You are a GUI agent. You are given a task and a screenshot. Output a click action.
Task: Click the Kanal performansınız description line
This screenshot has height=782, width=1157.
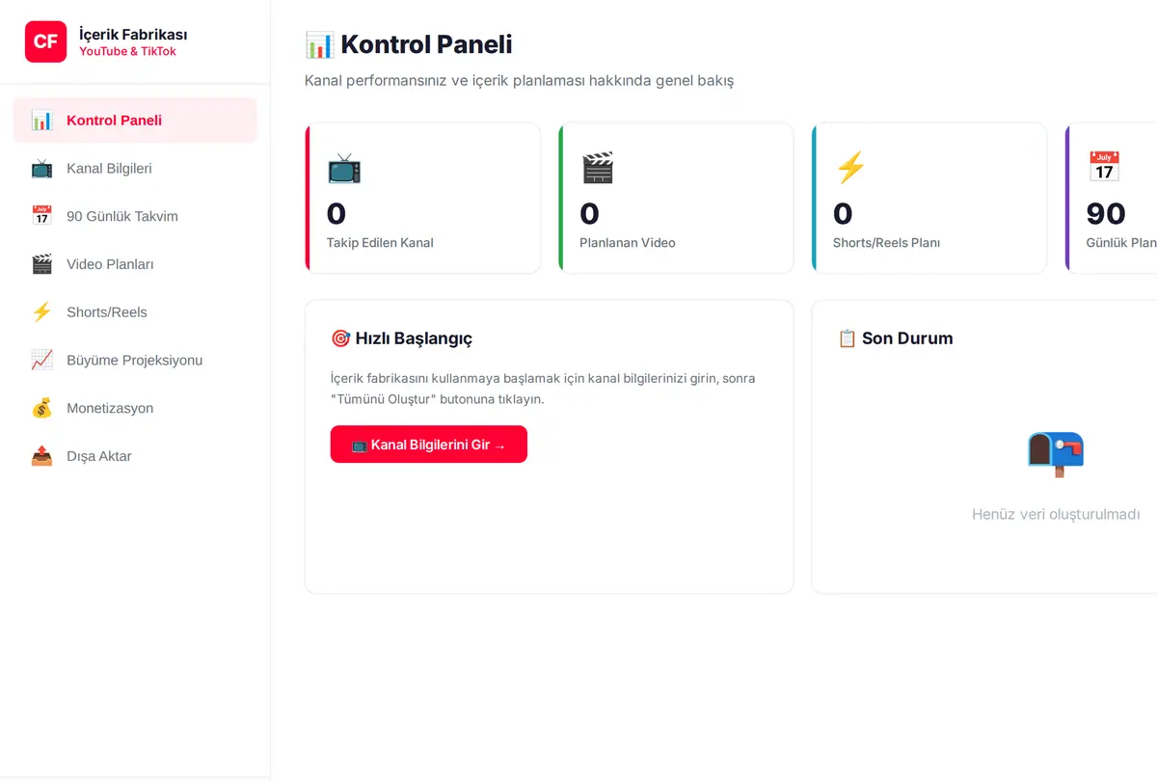(520, 81)
